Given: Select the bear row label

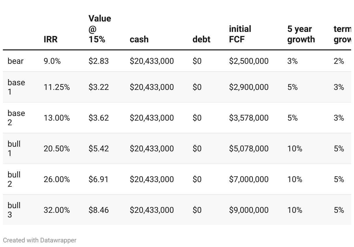Looking at the screenshot, I should [15, 61].
